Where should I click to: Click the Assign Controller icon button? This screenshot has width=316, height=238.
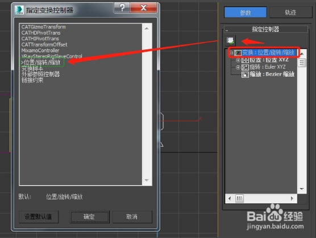pyautogui.click(x=230, y=40)
